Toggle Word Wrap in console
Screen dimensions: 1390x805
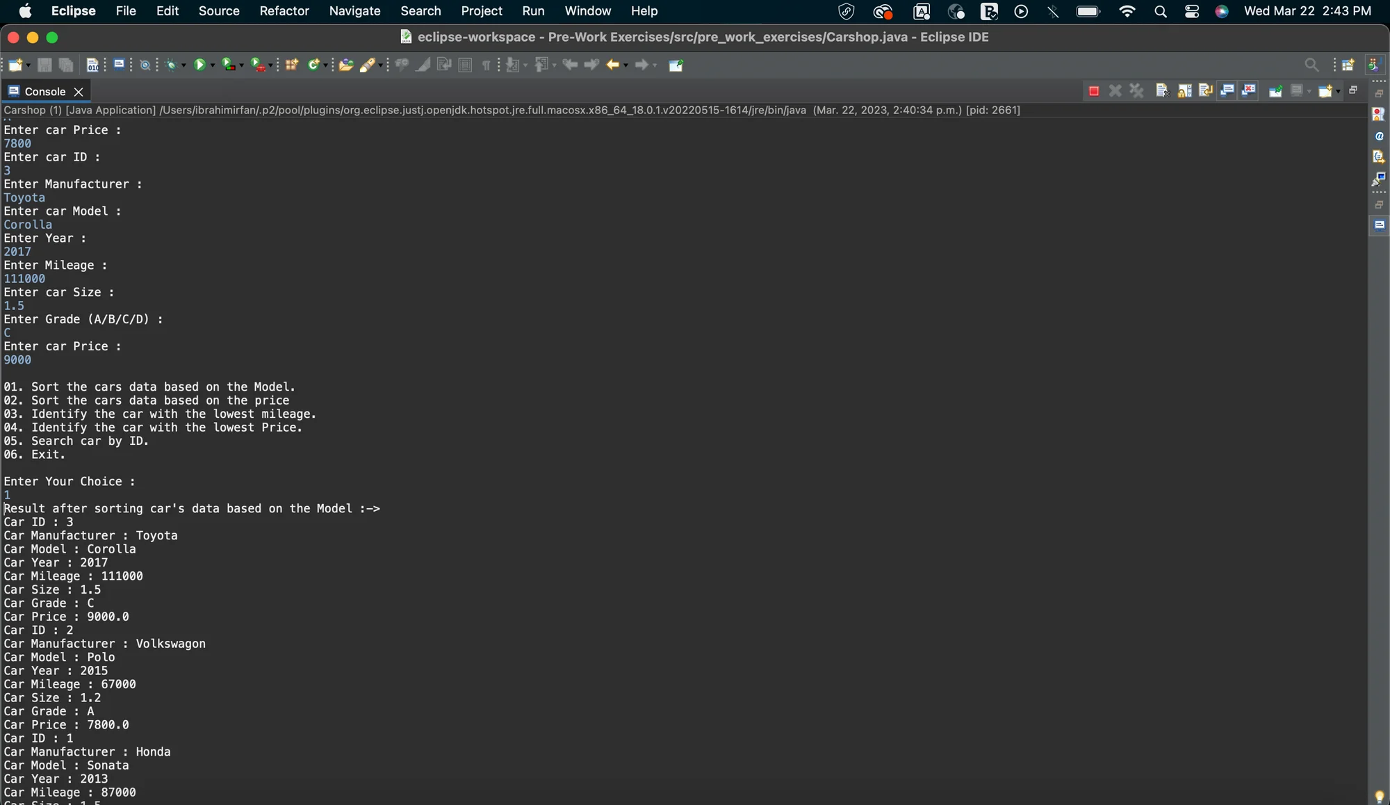tap(1206, 91)
